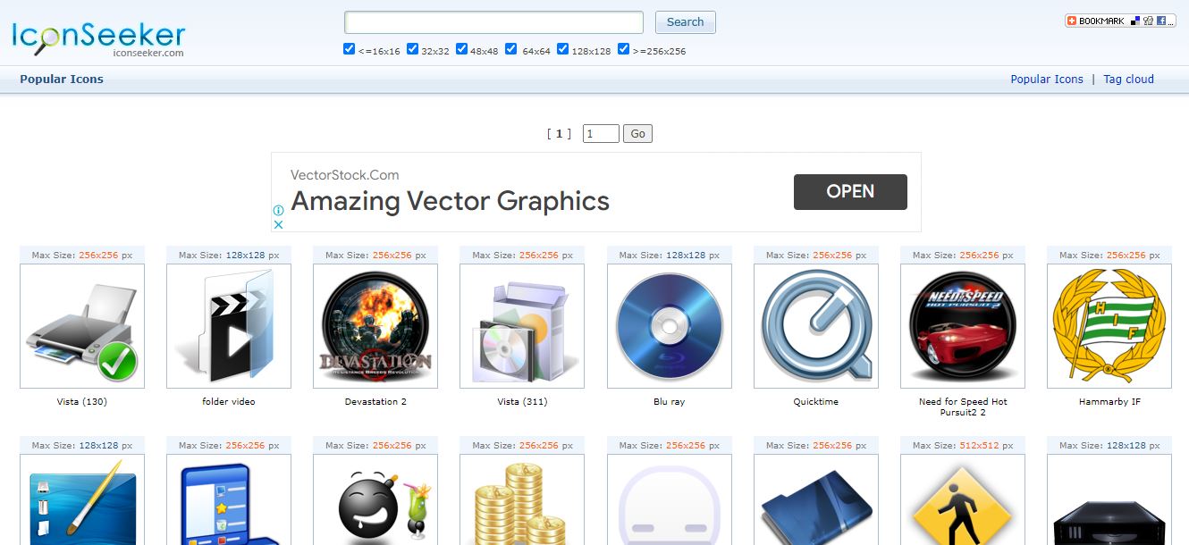Open the yellow pedestrian crossing sign icon
Image resolution: width=1189 pixels, height=545 pixels.
coord(962,509)
